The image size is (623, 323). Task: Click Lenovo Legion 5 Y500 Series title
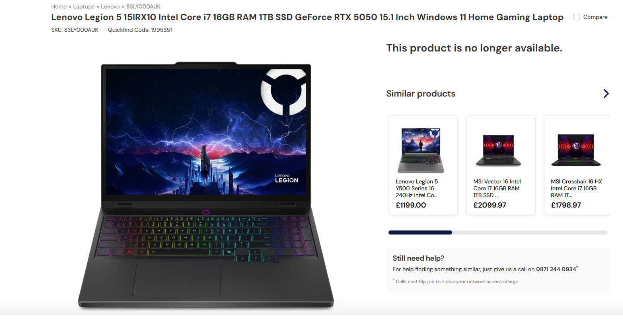pos(417,188)
